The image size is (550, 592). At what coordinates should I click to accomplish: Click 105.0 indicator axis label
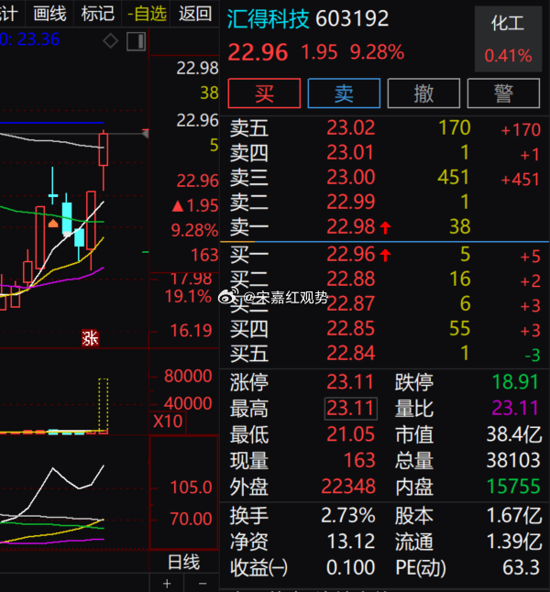(192, 488)
